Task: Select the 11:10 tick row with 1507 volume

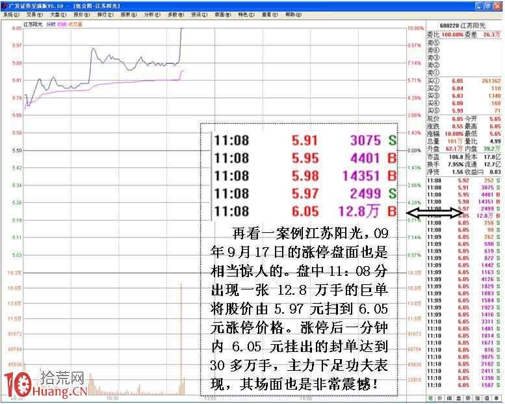Action: [x=464, y=385]
